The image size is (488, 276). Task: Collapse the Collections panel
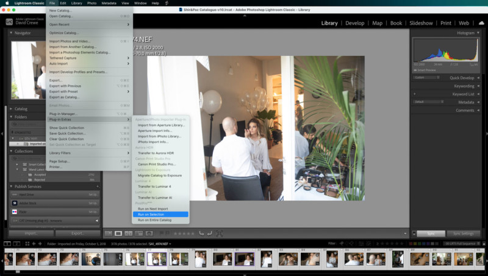[x=11, y=151]
